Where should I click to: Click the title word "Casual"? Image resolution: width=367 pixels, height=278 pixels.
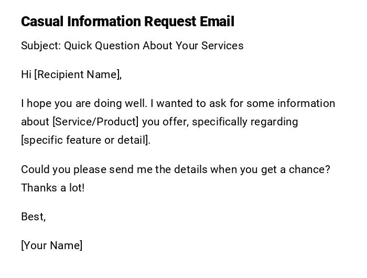pyautogui.click(x=42, y=22)
